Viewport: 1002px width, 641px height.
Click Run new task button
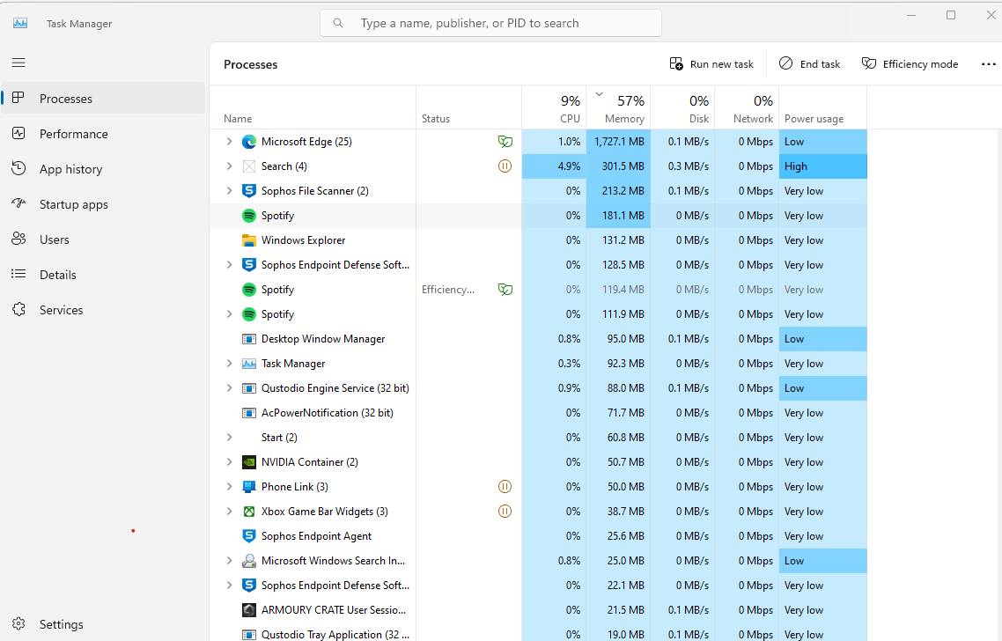(711, 64)
